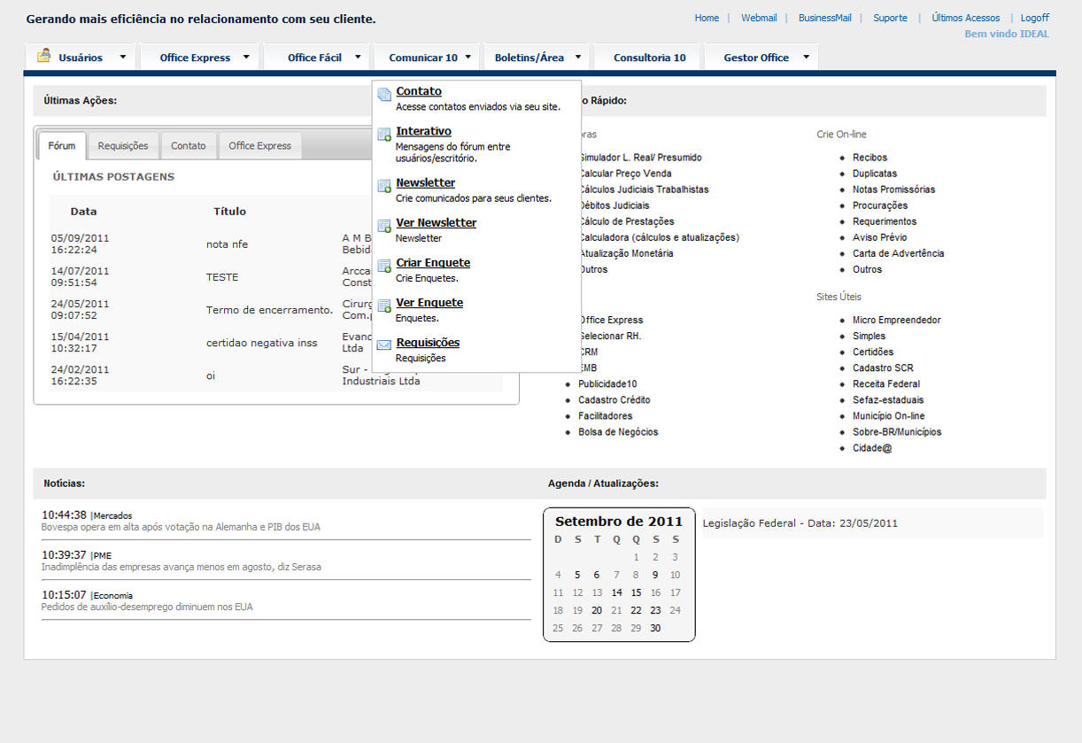Open Carta de Advertência link
Screen dimensions: 1082x743
[899, 253]
